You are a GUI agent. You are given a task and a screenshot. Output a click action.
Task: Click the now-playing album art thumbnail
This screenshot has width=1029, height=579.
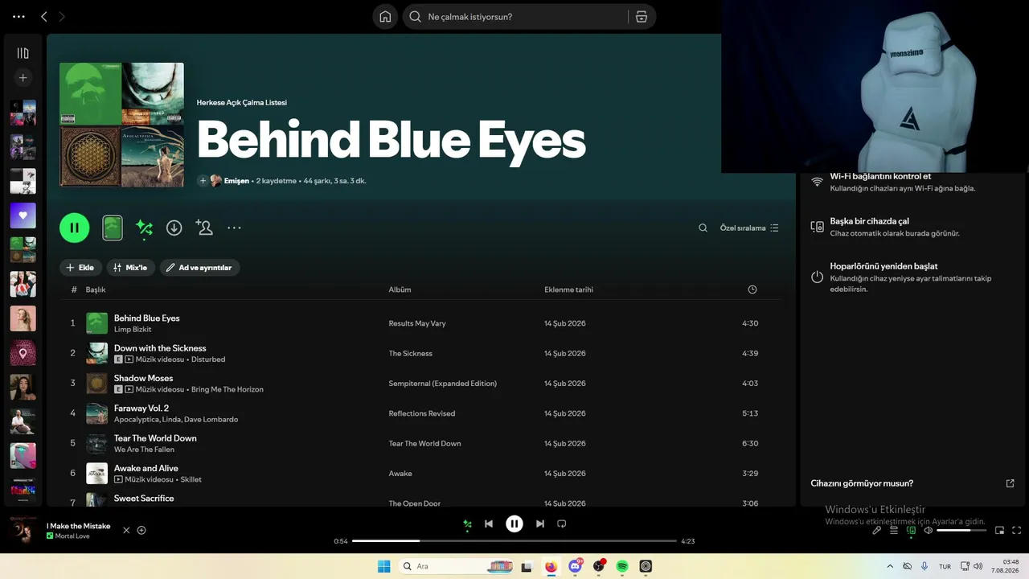(x=23, y=530)
